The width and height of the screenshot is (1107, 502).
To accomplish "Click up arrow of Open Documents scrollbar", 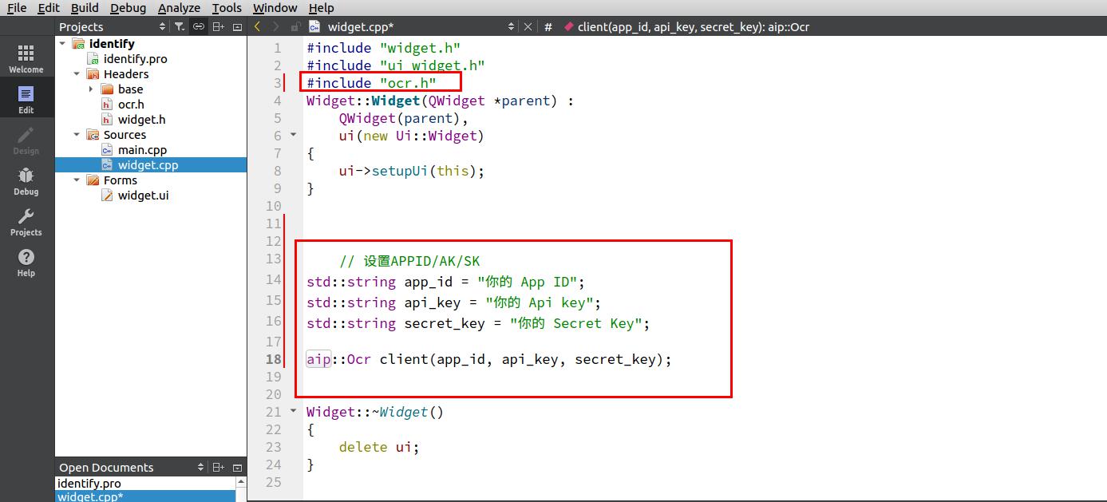I will point(241,483).
